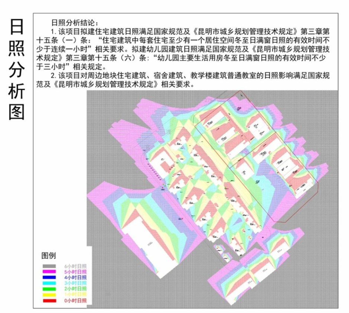
Task: Click the 2小时日照 legend text label
Action: [x=76, y=288]
